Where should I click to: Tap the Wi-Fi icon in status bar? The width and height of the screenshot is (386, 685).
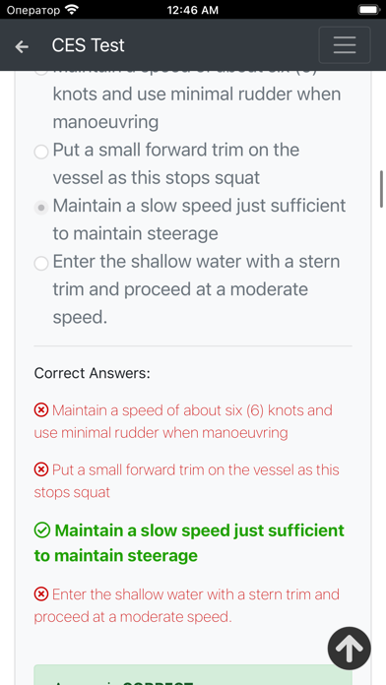(71, 9)
